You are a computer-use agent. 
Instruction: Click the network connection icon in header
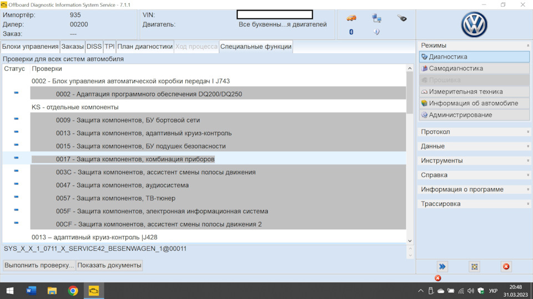(x=376, y=18)
